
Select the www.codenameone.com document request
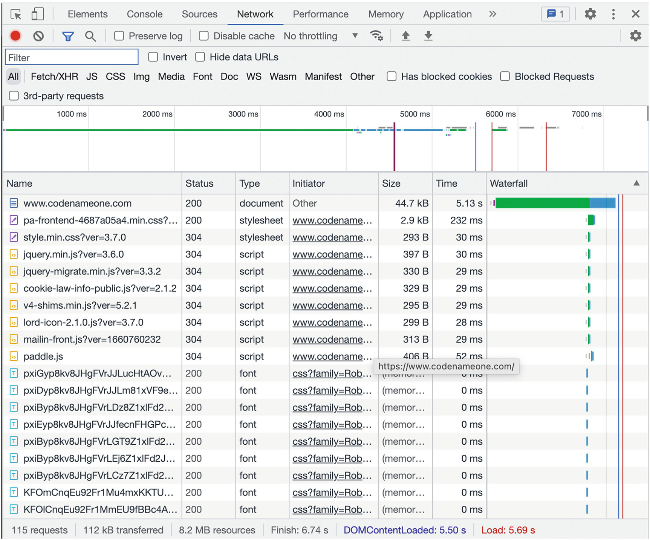(77, 203)
